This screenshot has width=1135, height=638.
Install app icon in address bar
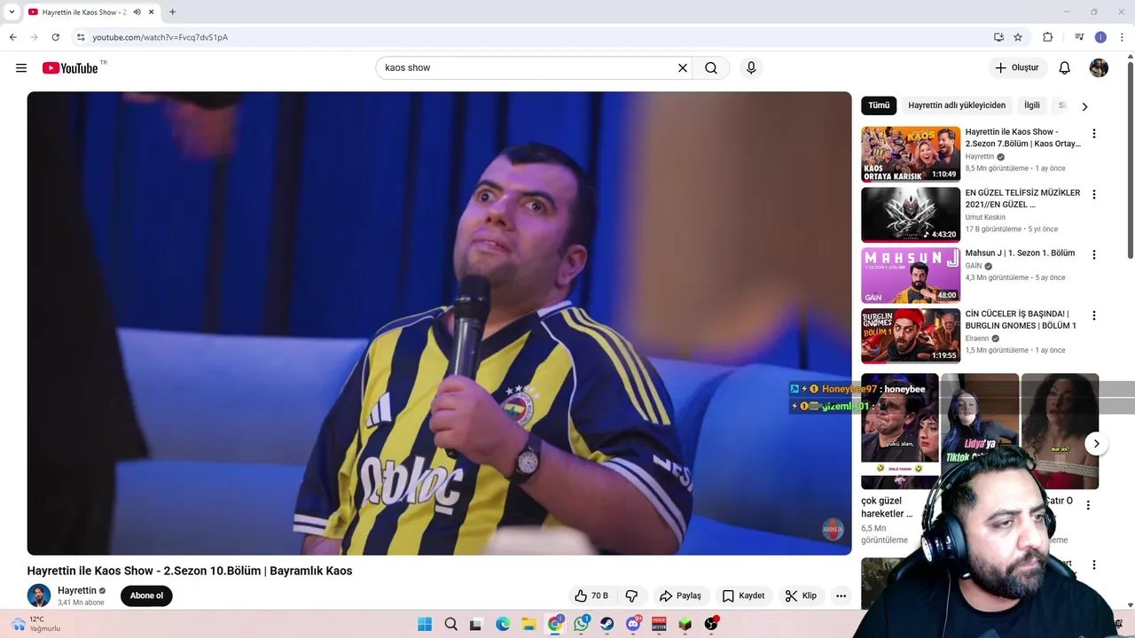(998, 37)
